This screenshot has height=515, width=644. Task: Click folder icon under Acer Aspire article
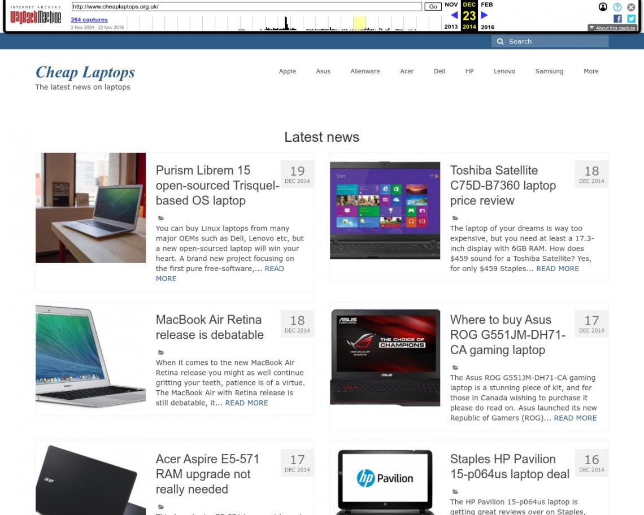tap(161, 507)
